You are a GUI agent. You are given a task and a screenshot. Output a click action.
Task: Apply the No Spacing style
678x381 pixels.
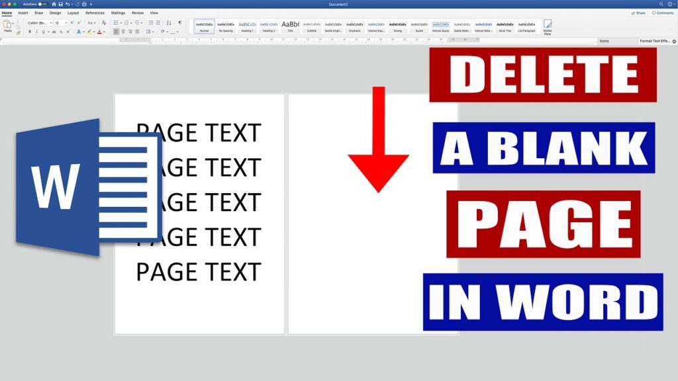point(226,26)
